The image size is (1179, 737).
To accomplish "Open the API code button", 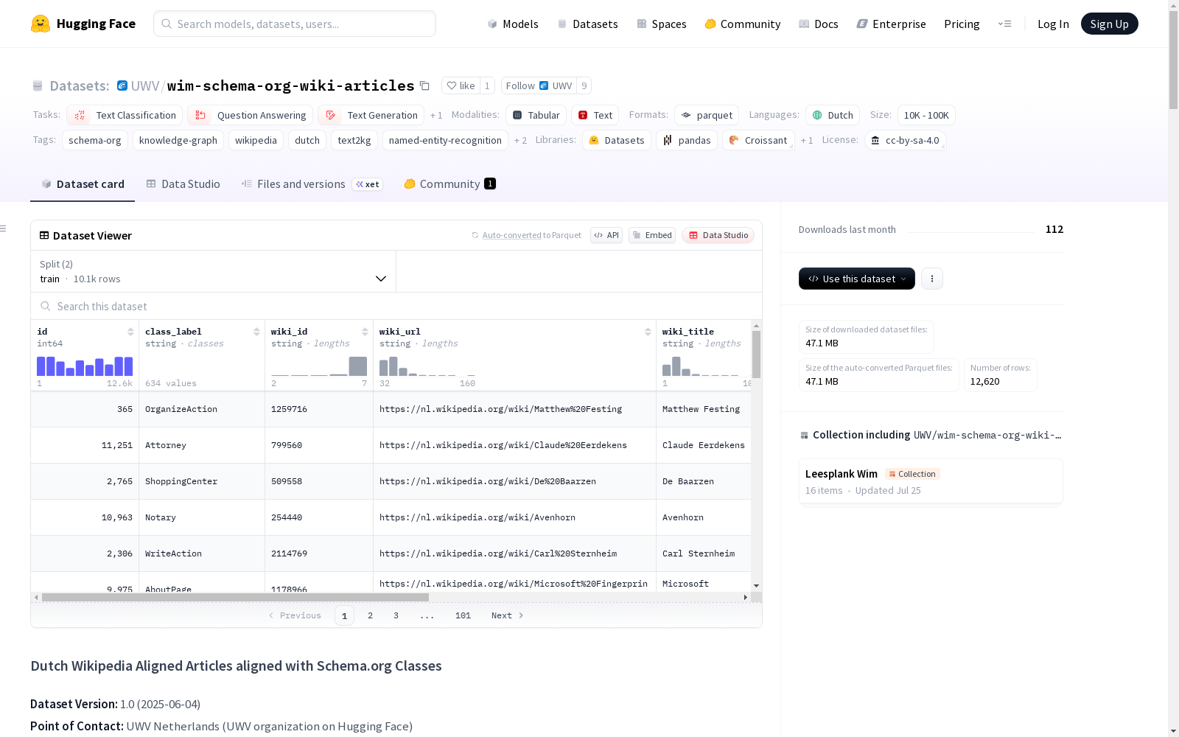I will [606, 235].
